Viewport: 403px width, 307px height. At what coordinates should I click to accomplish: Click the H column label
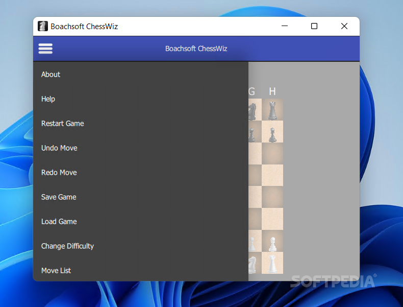pos(272,91)
